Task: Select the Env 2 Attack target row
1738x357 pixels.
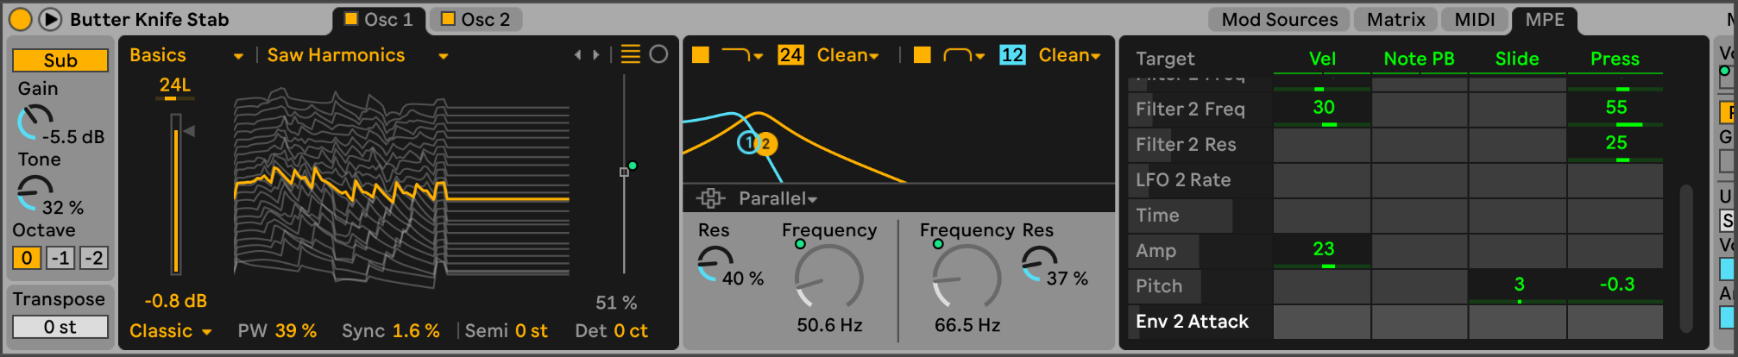Action: [x=1200, y=322]
